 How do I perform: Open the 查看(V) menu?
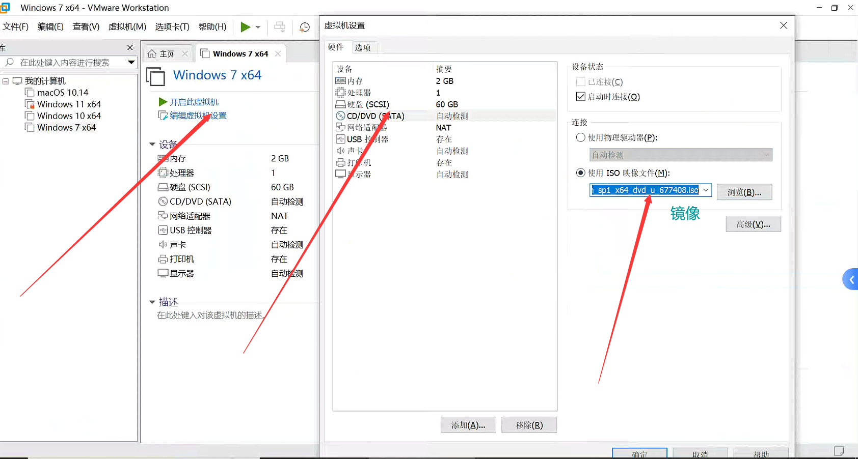point(86,27)
